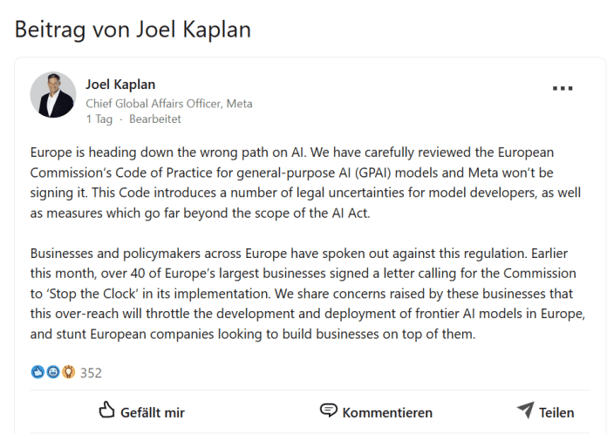Click the lightbulb insightful reaction icon
Screen dimensions: 607x434
[69, 372]
